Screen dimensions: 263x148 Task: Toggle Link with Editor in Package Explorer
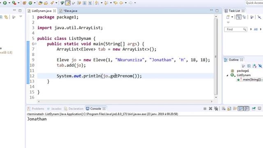point(6,17)
